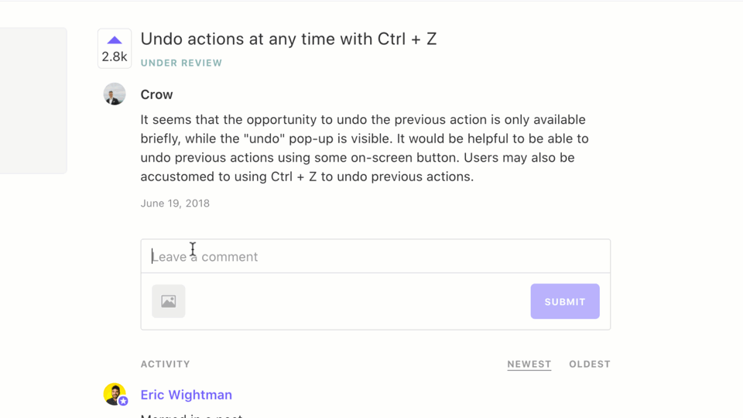The width and height of the screenshot is (743, 418).
Task: Upvote the Undo actions post
Action: 115,40
